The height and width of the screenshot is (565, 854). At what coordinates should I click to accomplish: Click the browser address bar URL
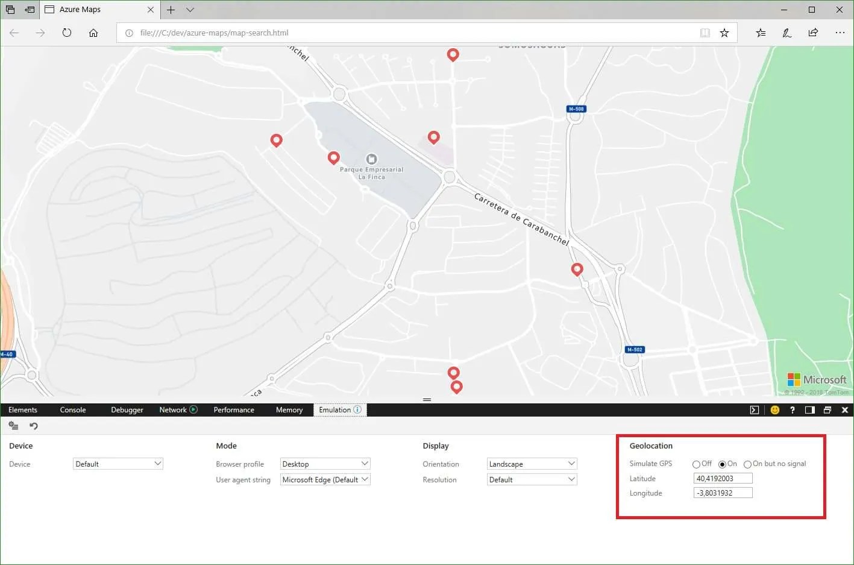click(214, 33)
